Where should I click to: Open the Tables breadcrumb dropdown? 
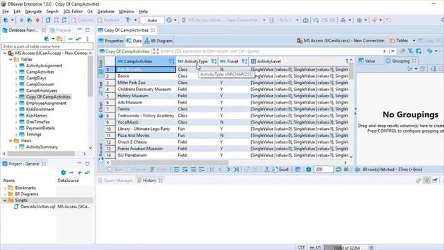[x=413, y=41]
